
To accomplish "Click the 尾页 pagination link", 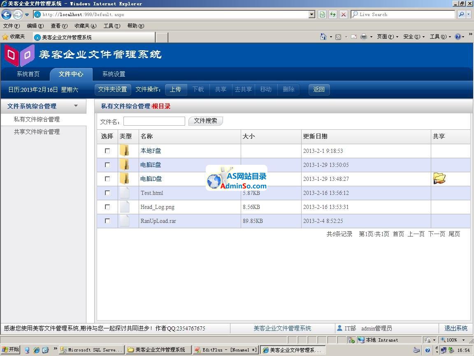I will click(x=454, y=234).
